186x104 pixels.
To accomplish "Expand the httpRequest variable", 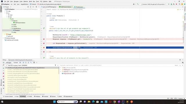I will coord(61,70).
